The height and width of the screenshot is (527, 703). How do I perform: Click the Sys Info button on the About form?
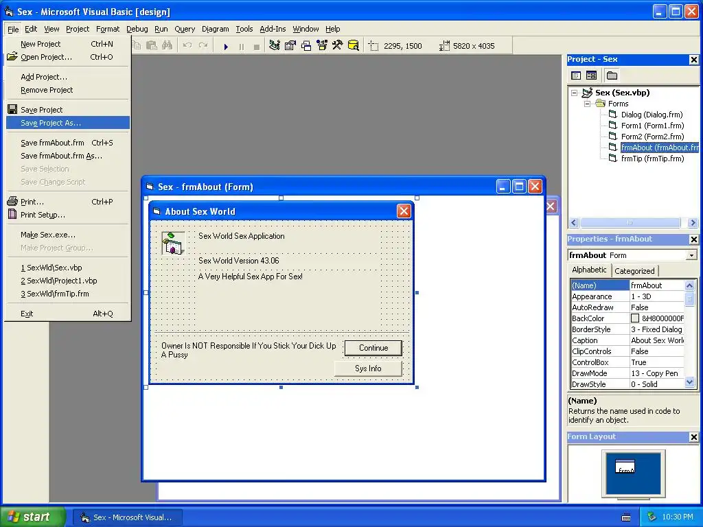368,368
